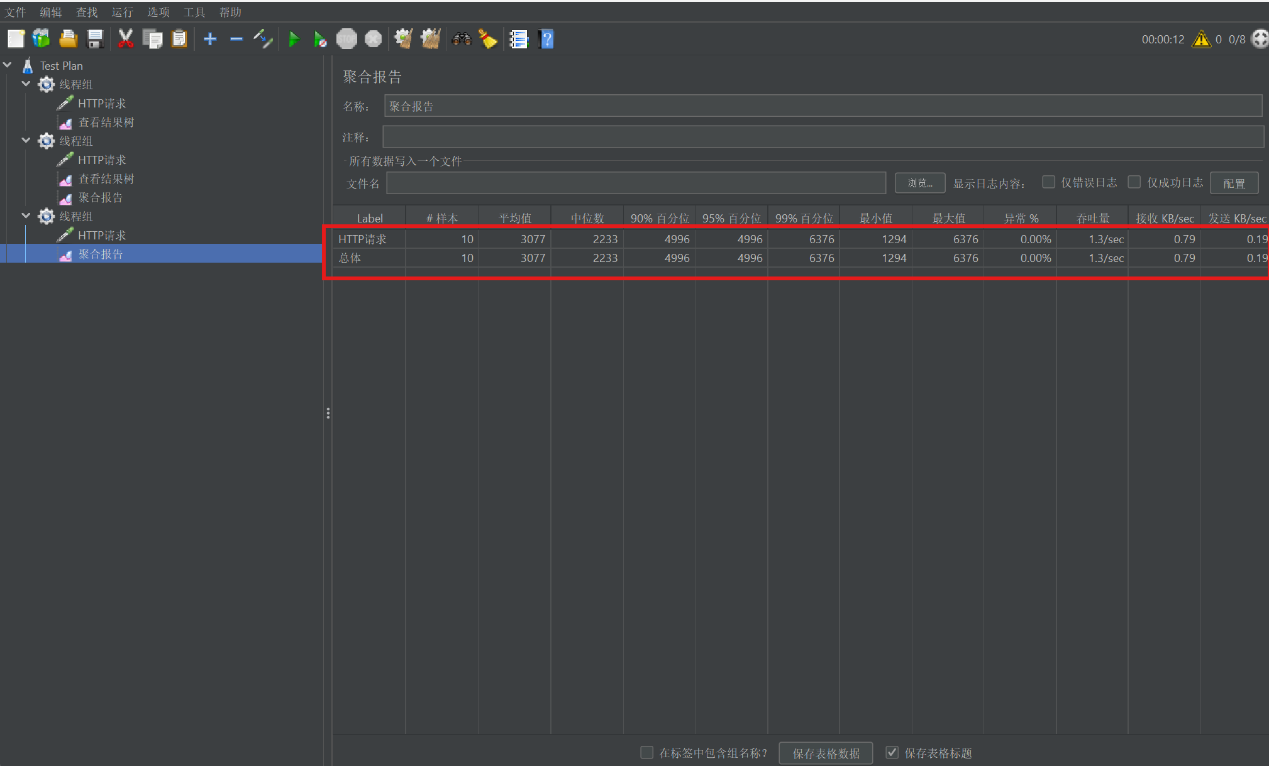
Task: Uncheck the 保存表格标题 checkbox
Action: pyautogui.click(x=892, y=752)
